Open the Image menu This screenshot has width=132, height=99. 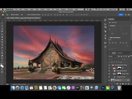26,9
